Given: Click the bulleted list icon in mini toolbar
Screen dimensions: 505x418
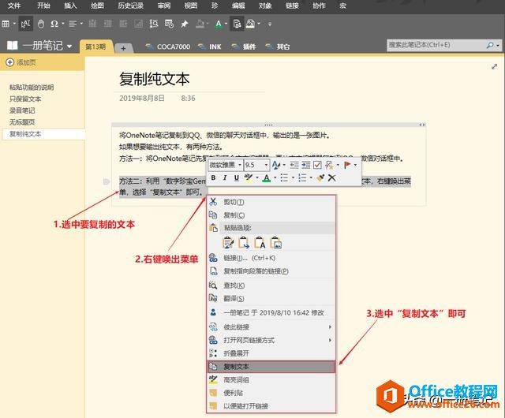Looking at the screenshot, I should [284, 177].
